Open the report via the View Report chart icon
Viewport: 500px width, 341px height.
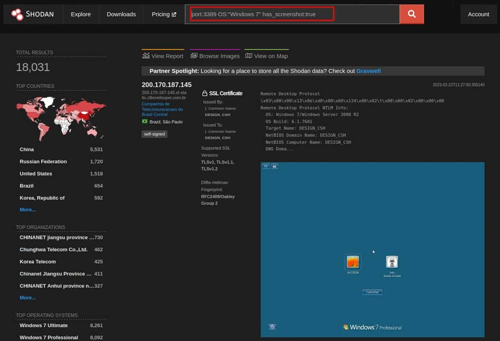pyautogui.click(x=147, y=55)
